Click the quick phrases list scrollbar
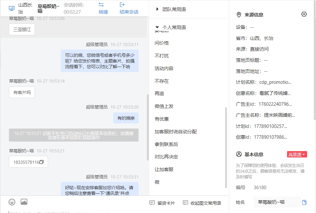The width and height of the screenshot is (316, 213). [226, 148]
